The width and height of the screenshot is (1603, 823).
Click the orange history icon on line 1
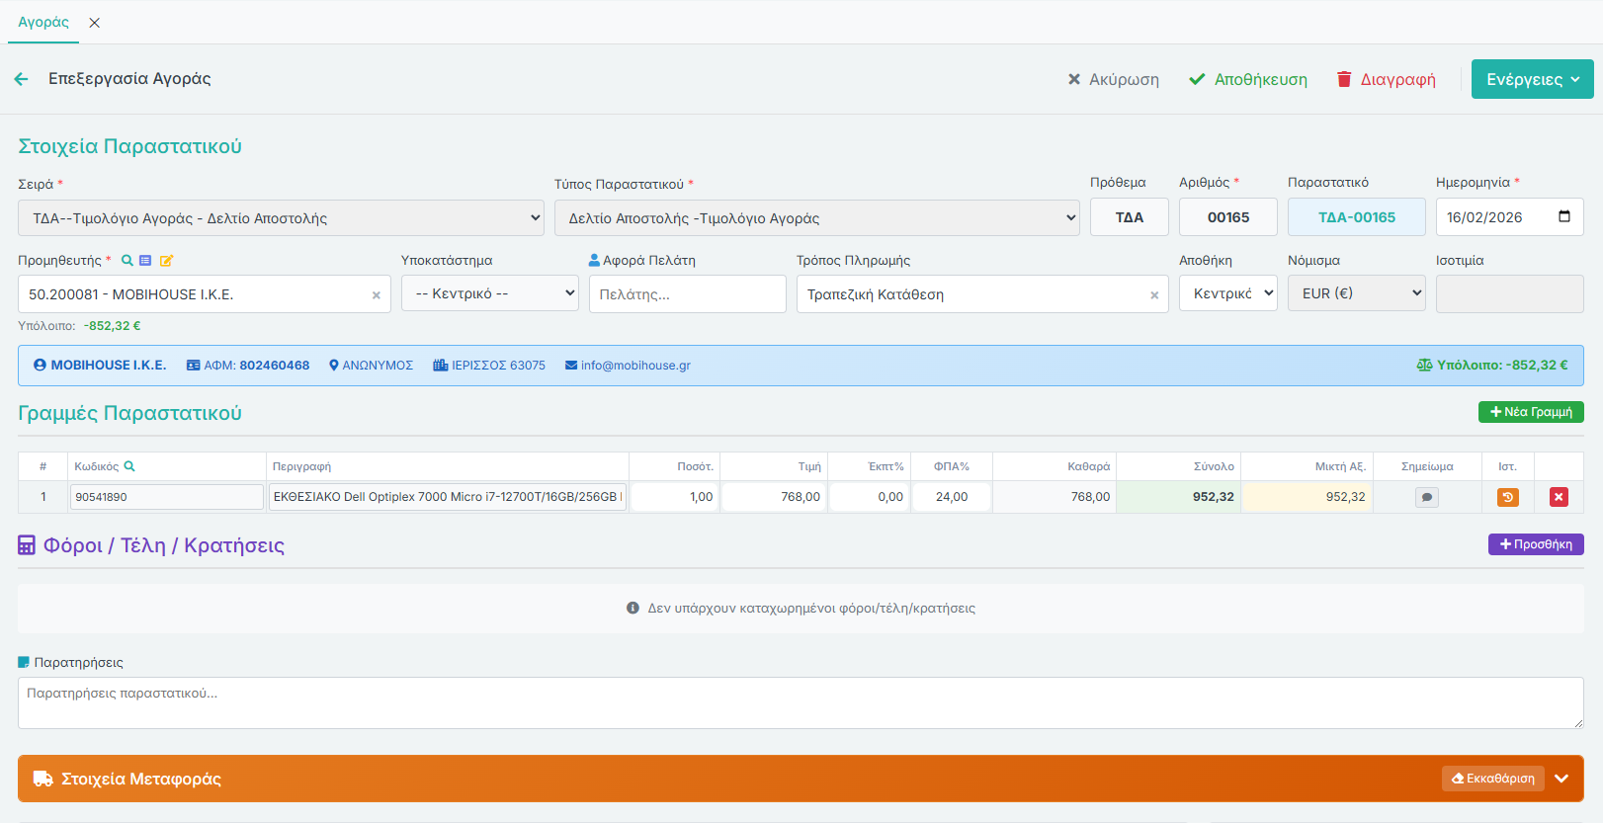pyautogui.click(x=1507, y=497)
